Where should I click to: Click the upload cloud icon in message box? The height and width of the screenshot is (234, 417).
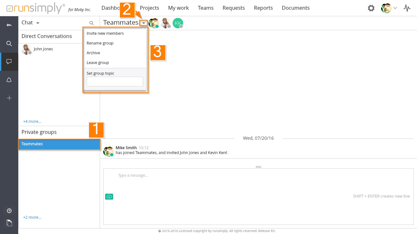tap(109, 197)
